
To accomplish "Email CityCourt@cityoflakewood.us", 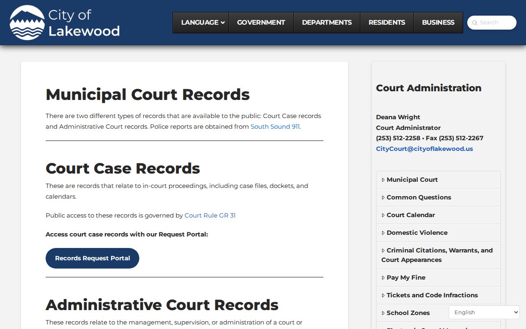I will click(424, 149).
